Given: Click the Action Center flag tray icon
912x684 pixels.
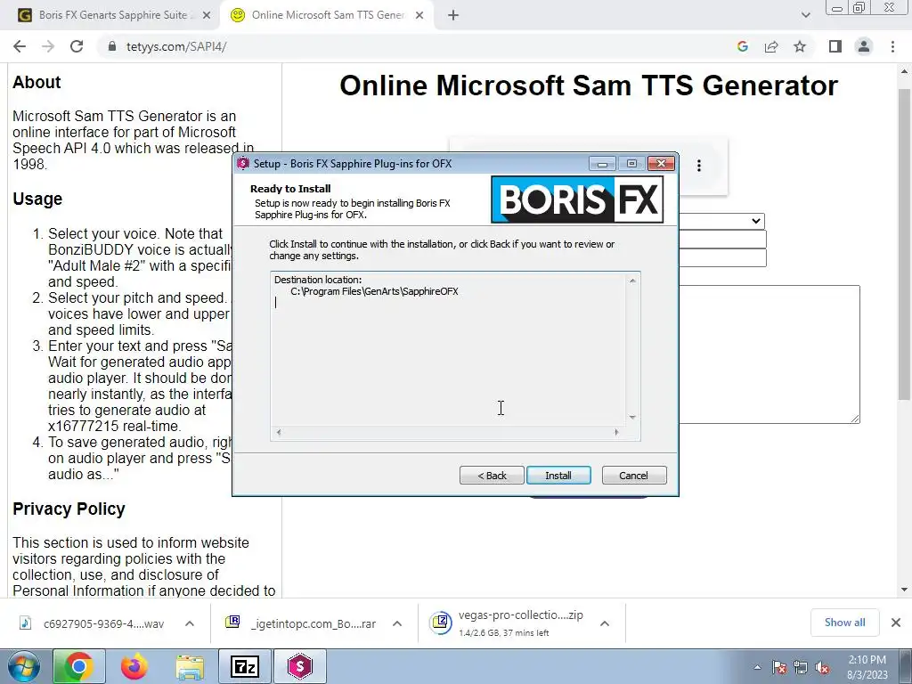Looking at the screenshot, I should tap(779, 667).
